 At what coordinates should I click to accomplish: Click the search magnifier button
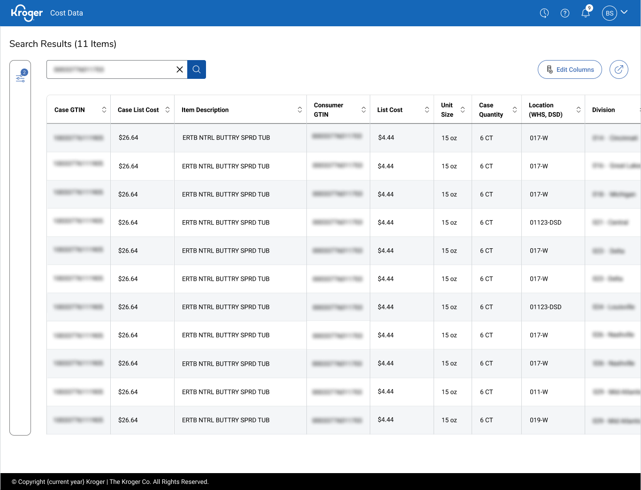(197, 69)
